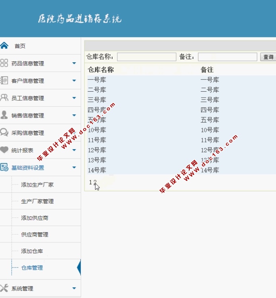
Task: Click the 仓库名称 column header
Action: [101, 70]
